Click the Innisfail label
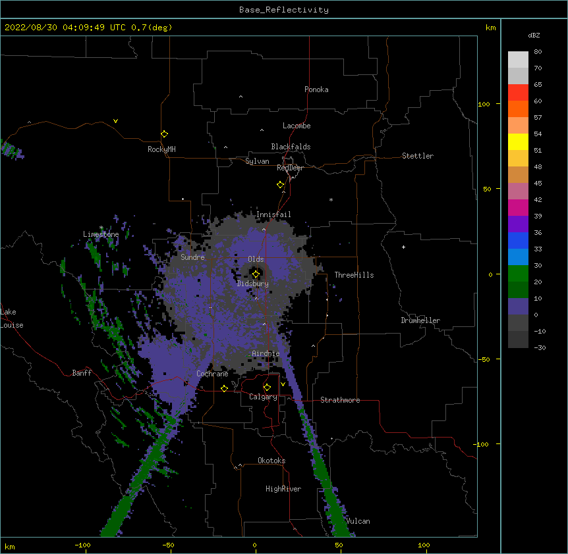568x554 pixels. click(273, 214)
